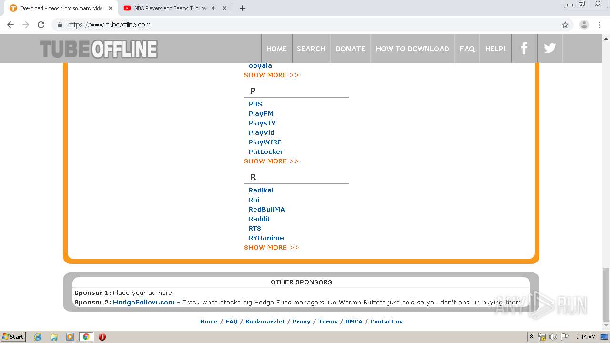Viewport: 610px width, 343px height.
Task: Click the system clock showing 9:14 AM
Action: 586,337
